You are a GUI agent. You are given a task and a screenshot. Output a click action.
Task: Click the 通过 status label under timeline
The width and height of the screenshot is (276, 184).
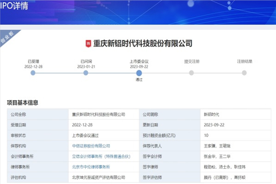point(139,80)
